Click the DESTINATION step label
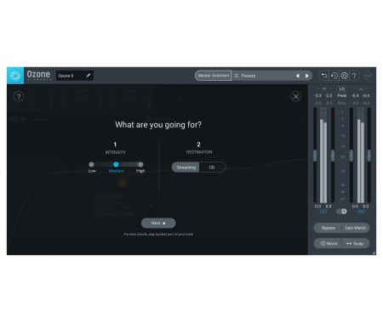 click(199, 152)
